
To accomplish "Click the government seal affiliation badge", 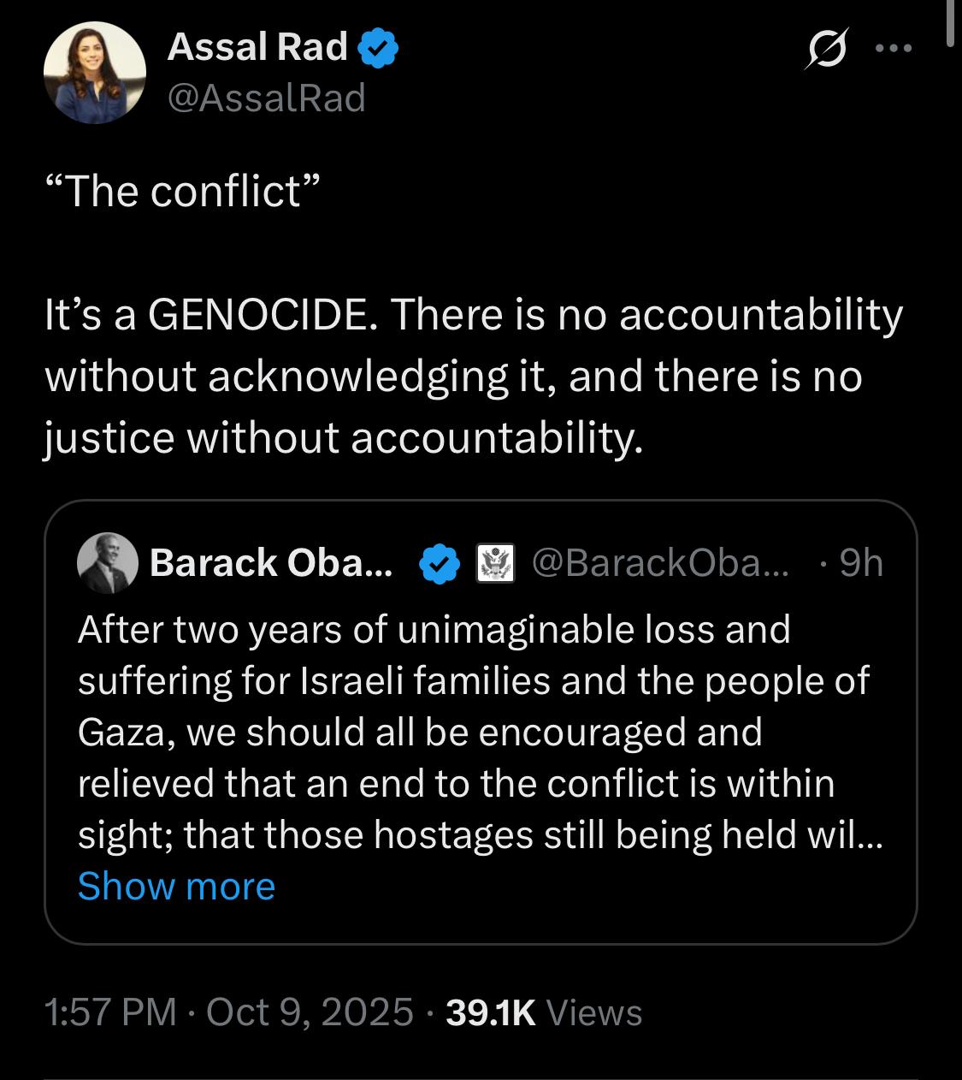I will (x=495, y=564).
